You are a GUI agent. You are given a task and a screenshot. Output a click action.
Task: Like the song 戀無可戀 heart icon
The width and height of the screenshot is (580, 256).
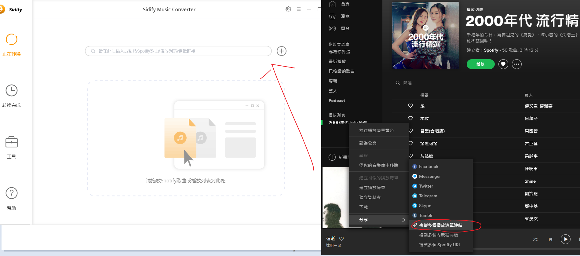tap(411, 143)
